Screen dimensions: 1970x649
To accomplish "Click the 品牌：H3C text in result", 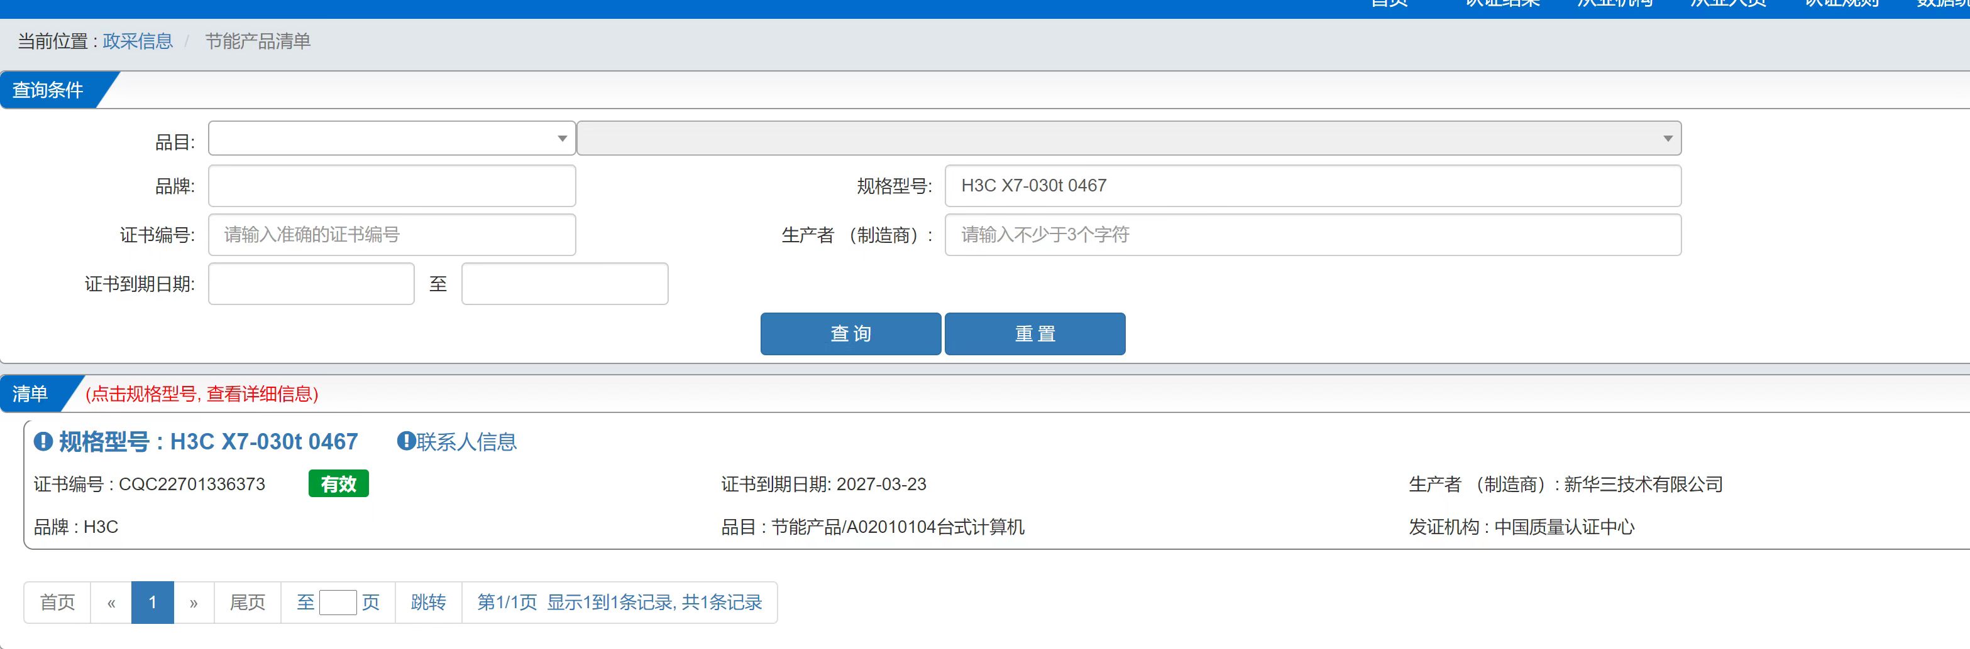I will tap(75, 527).
